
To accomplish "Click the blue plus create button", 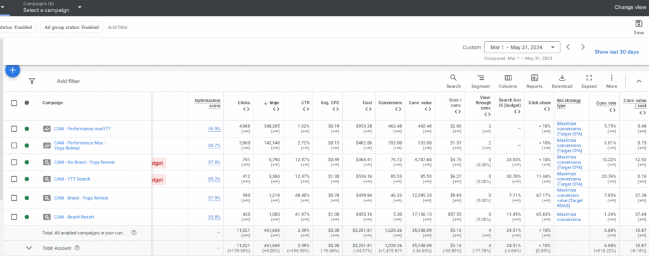I will pyautogui.click(x=13, y=70).
